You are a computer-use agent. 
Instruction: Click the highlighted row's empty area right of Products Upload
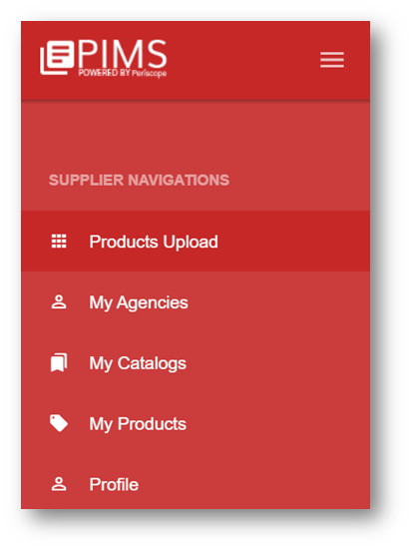(x=293, y=242)
